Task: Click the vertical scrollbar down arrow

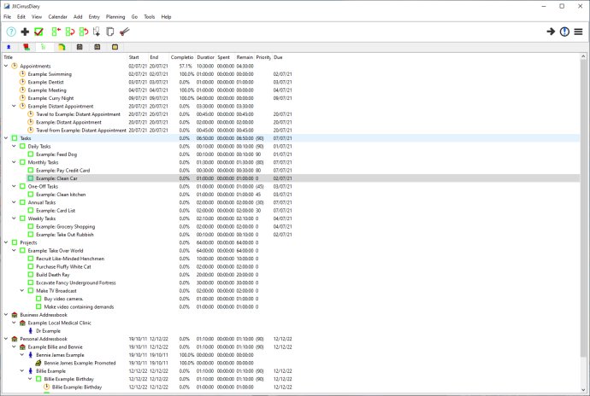Action: [x=583, y=390]
